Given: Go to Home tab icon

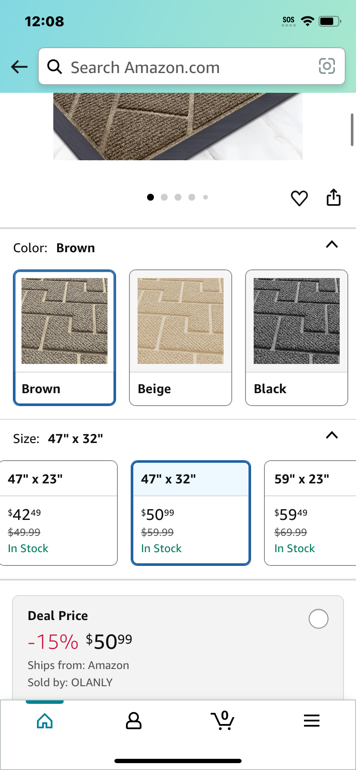Looking at the screenshot, I should 45,721.
